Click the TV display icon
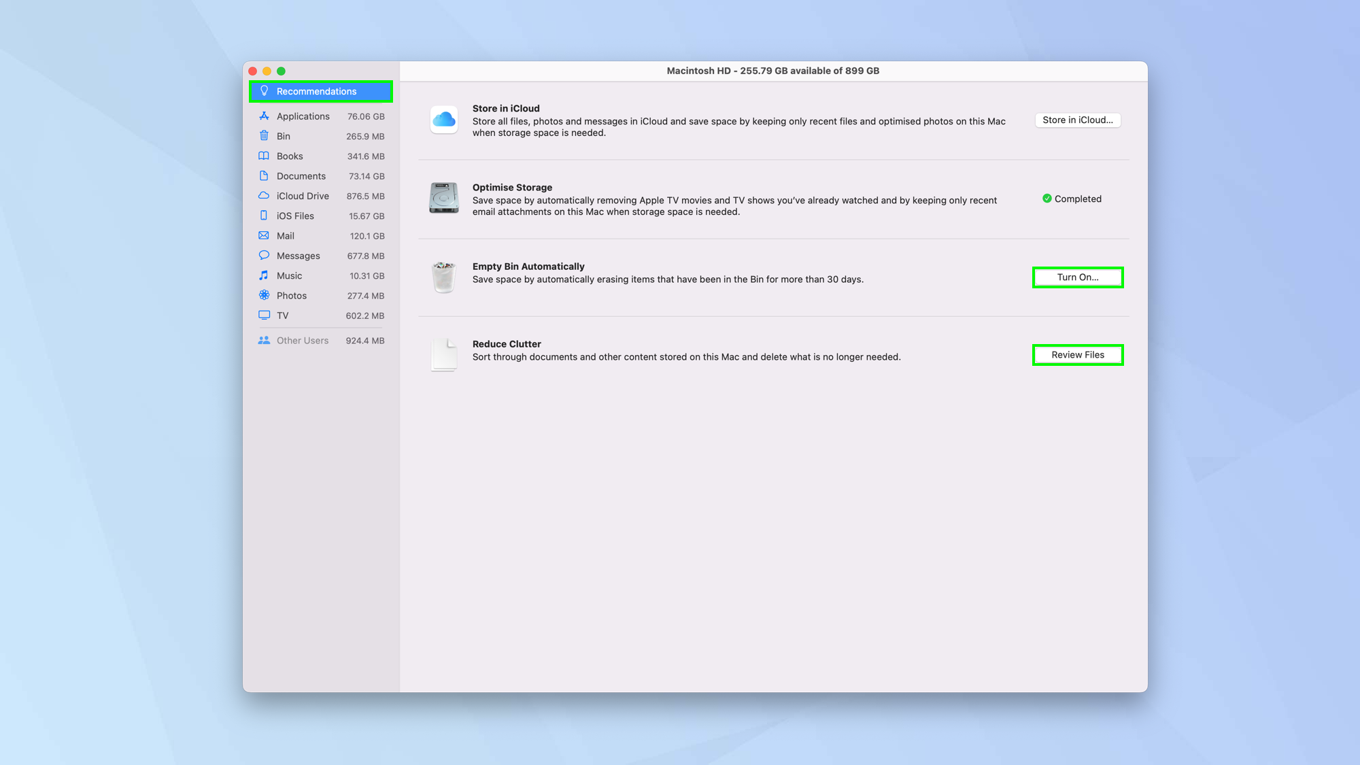1360x765 pixels. [264, 316]
